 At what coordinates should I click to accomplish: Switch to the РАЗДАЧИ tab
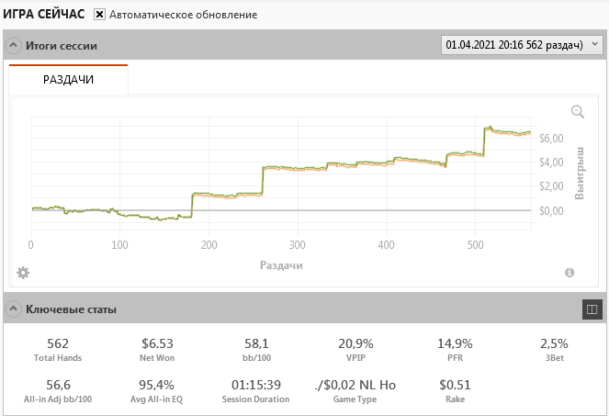pyautogui.click(x=69, y=80)
